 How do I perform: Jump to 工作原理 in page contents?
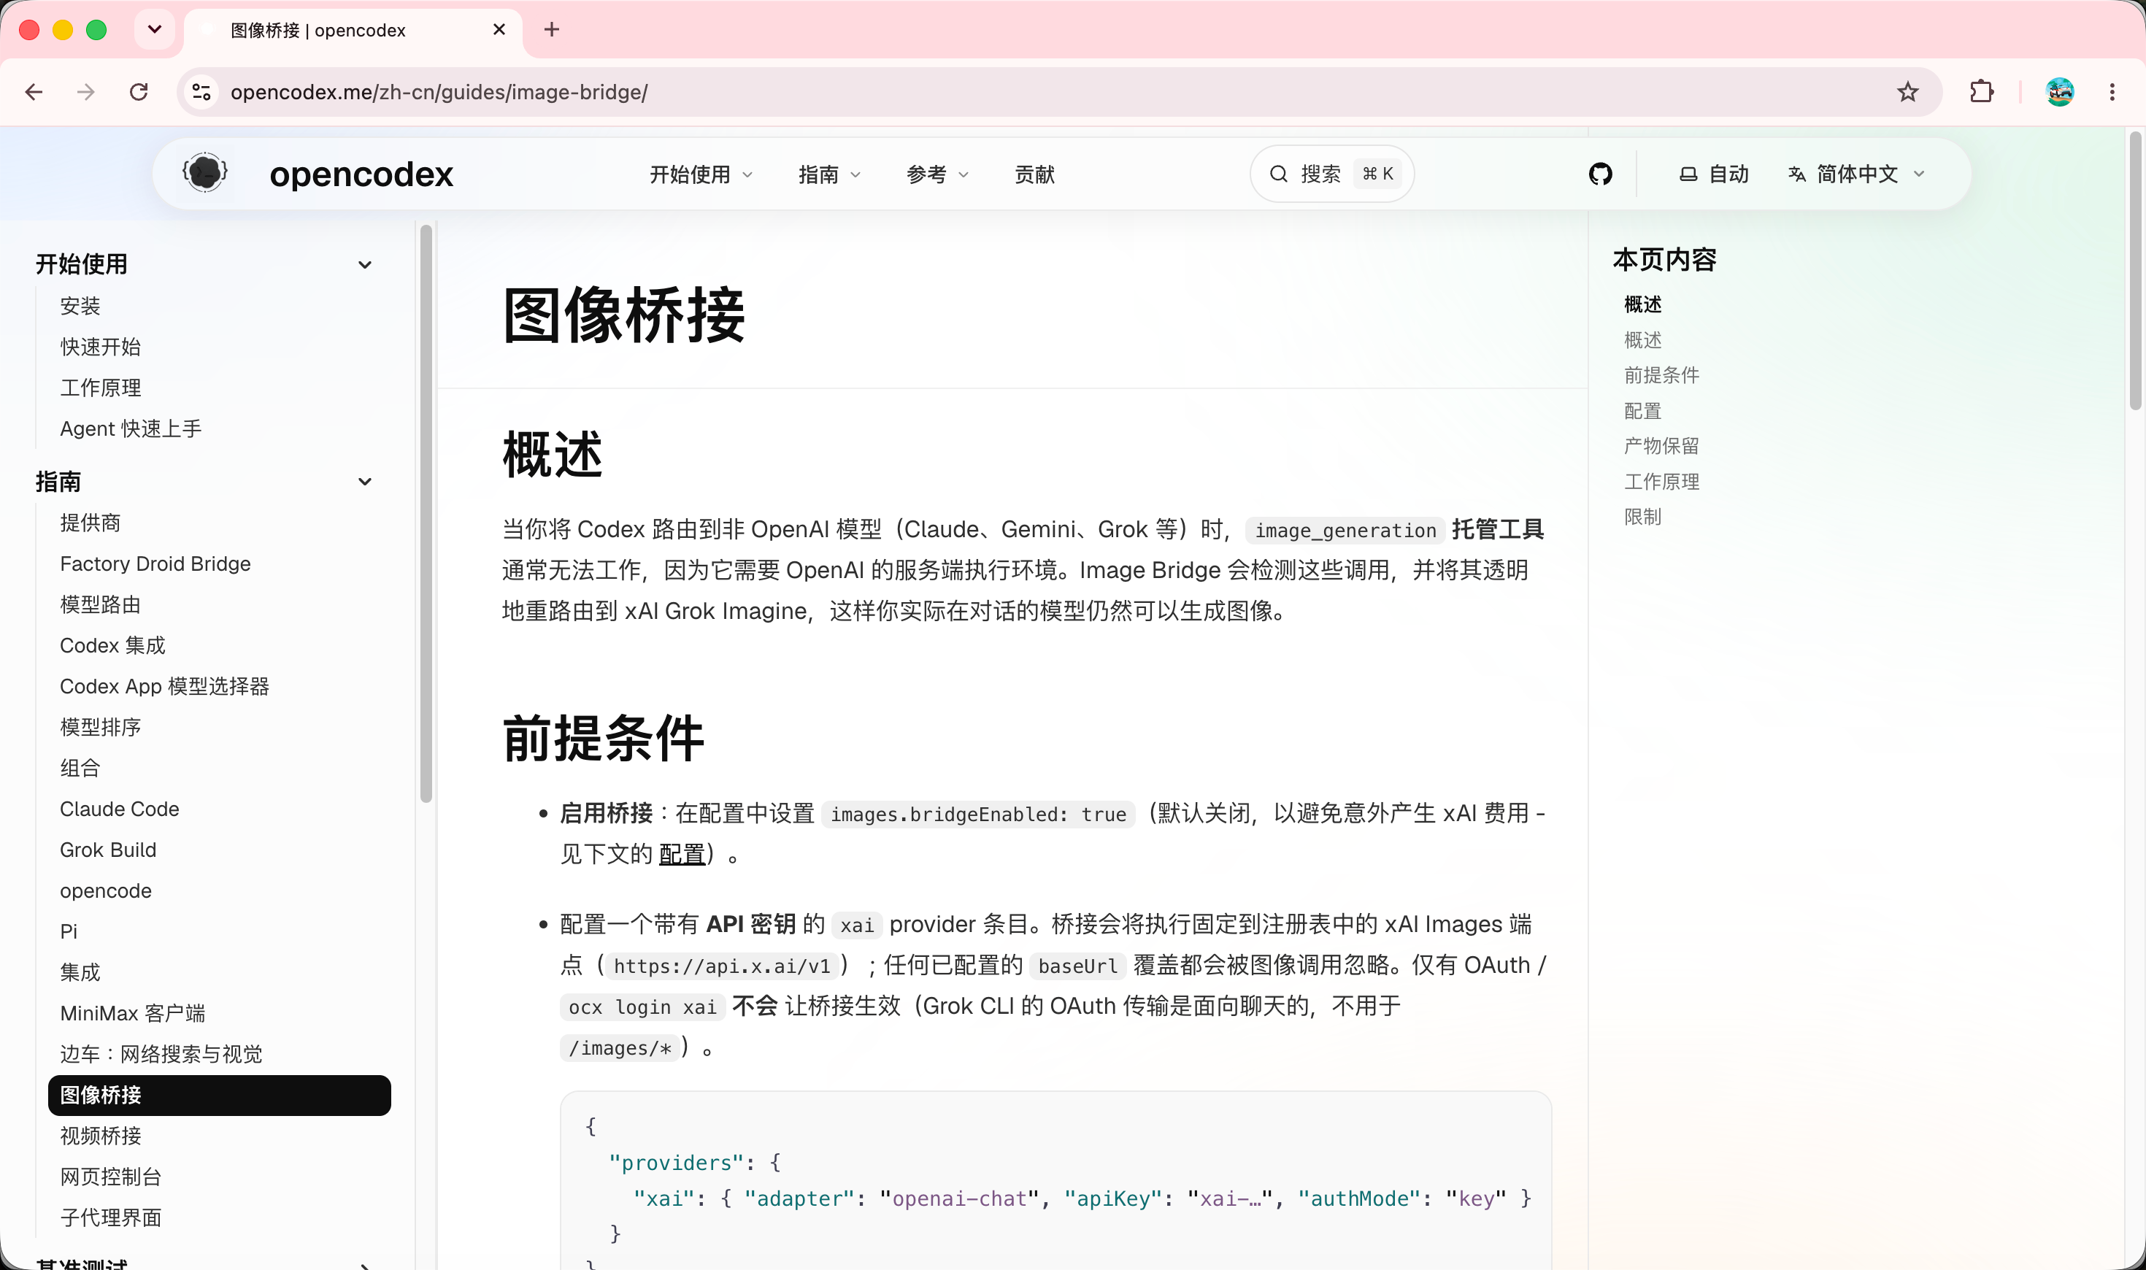click(1662, 482)
